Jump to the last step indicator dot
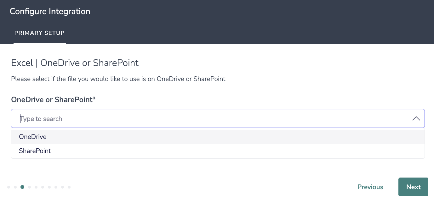This screenshot has width=434, height=203. pos(69,187)
